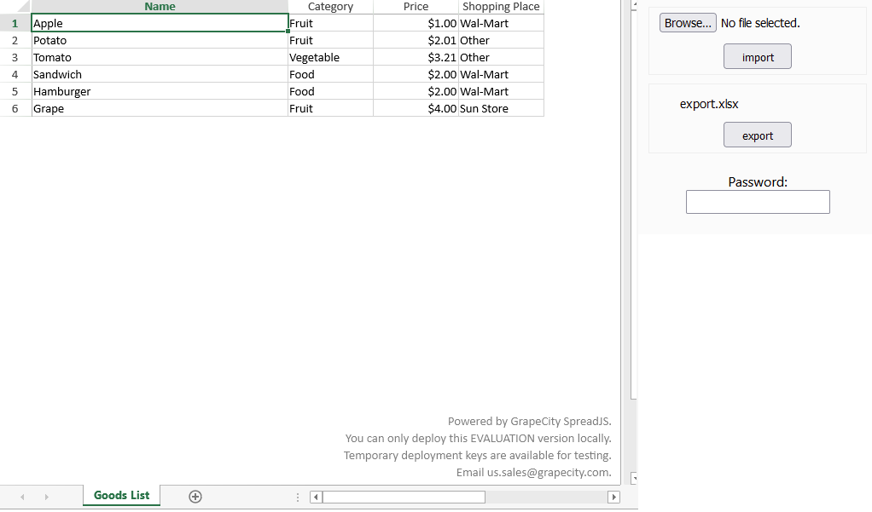Select the Shopping Place column header

pyautogui.click(x=501, y=7)
